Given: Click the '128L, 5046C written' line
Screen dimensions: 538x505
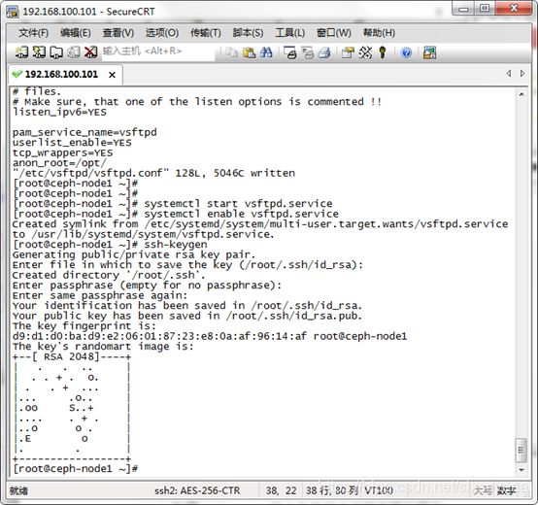Looking at the screenshot, I should [153, 173].
